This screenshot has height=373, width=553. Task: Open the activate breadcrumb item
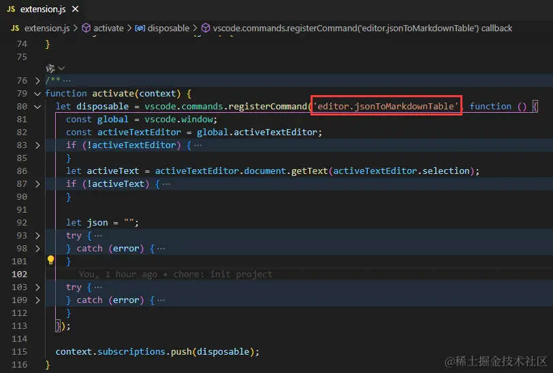[x=108, y=28]
